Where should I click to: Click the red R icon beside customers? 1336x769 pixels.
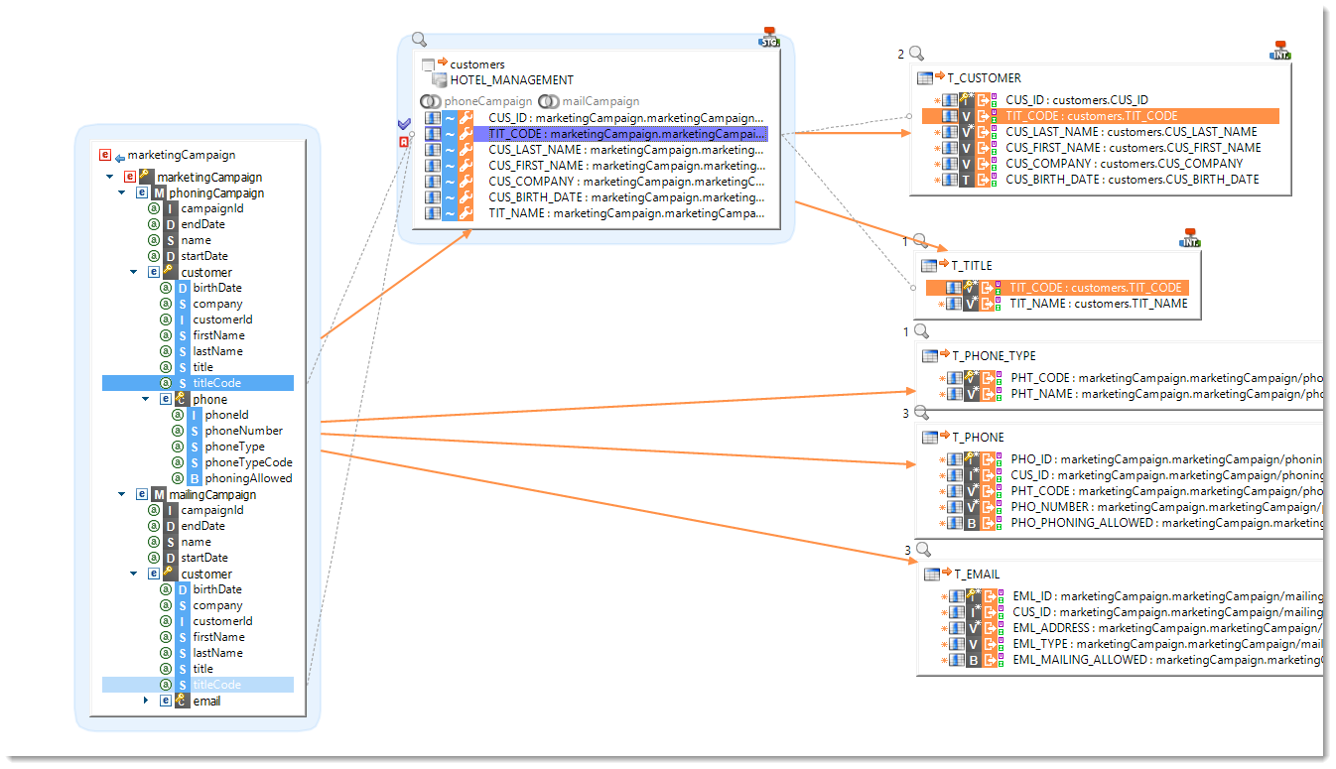[x=404, y=142]
